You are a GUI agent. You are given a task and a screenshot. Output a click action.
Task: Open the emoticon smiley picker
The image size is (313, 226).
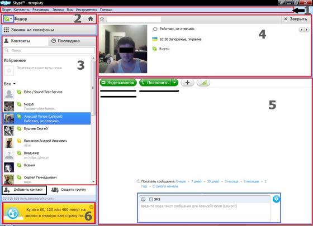click(143, 199)
